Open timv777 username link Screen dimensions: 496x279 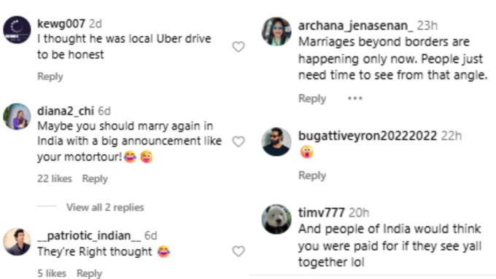click(322, 213)
